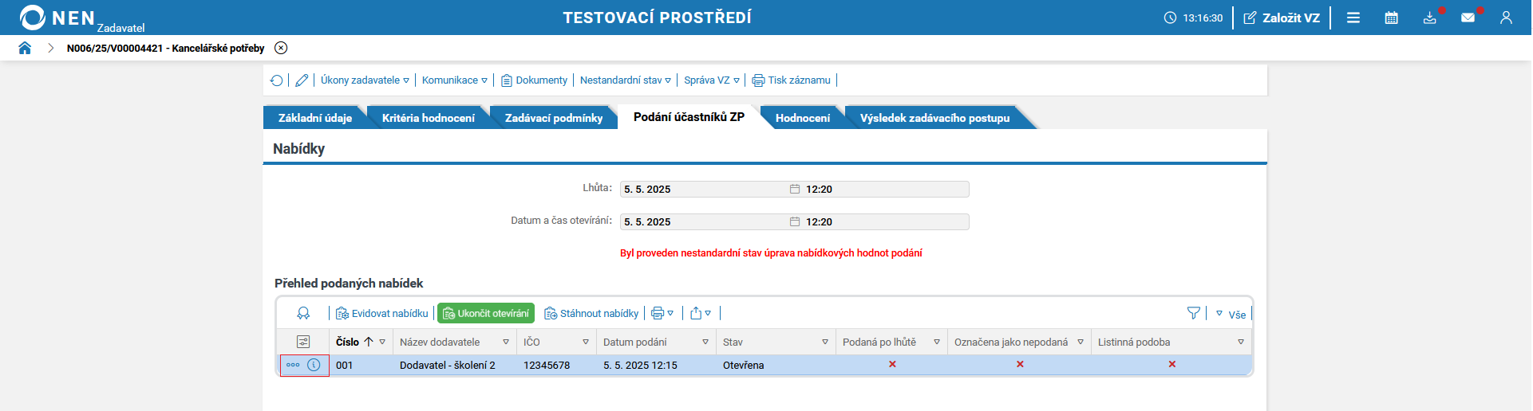
Task: Open the Lhůta calendar picker icon
Action: (795, 189)
